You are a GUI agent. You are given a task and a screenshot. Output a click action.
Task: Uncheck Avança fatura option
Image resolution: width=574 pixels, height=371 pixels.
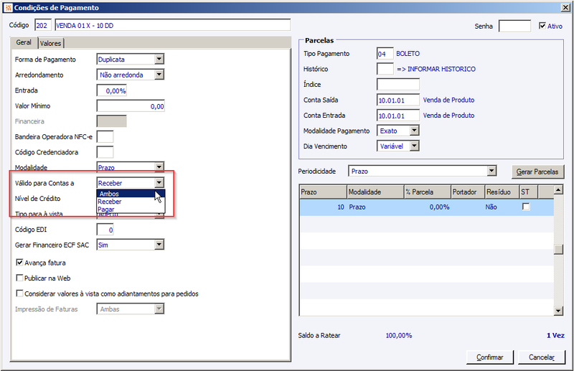point(19,262)
